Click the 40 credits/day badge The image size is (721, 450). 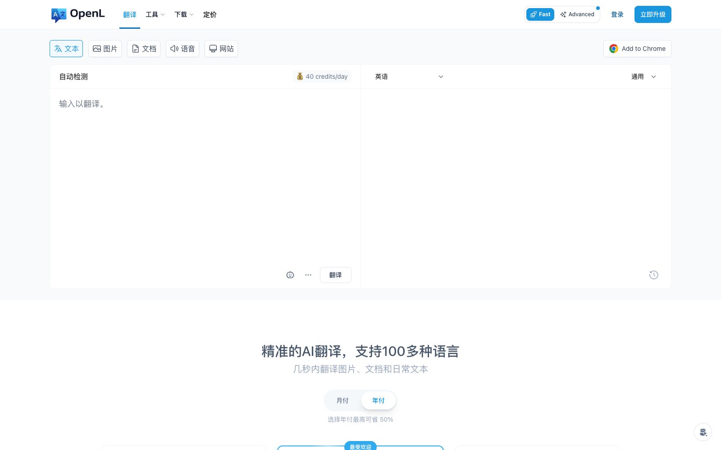click(x=322, y=76)
